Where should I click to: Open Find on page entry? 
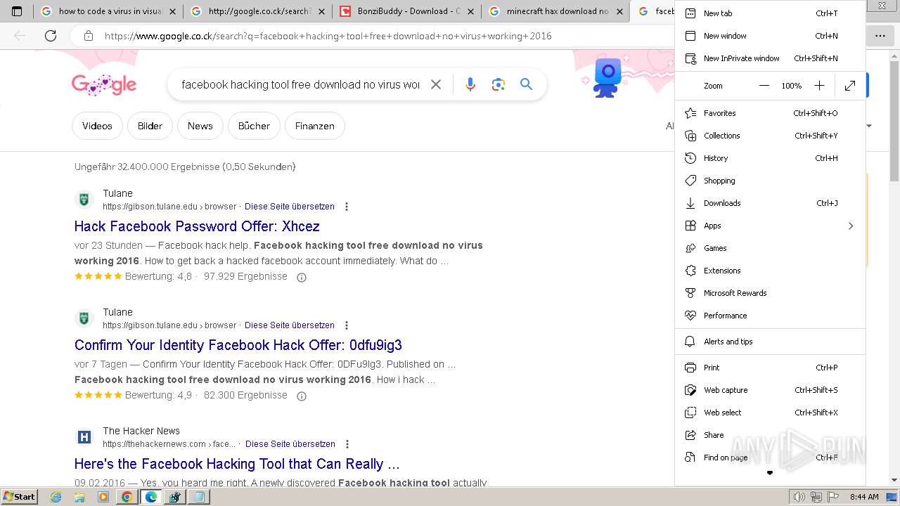click(x=770, y=458)
